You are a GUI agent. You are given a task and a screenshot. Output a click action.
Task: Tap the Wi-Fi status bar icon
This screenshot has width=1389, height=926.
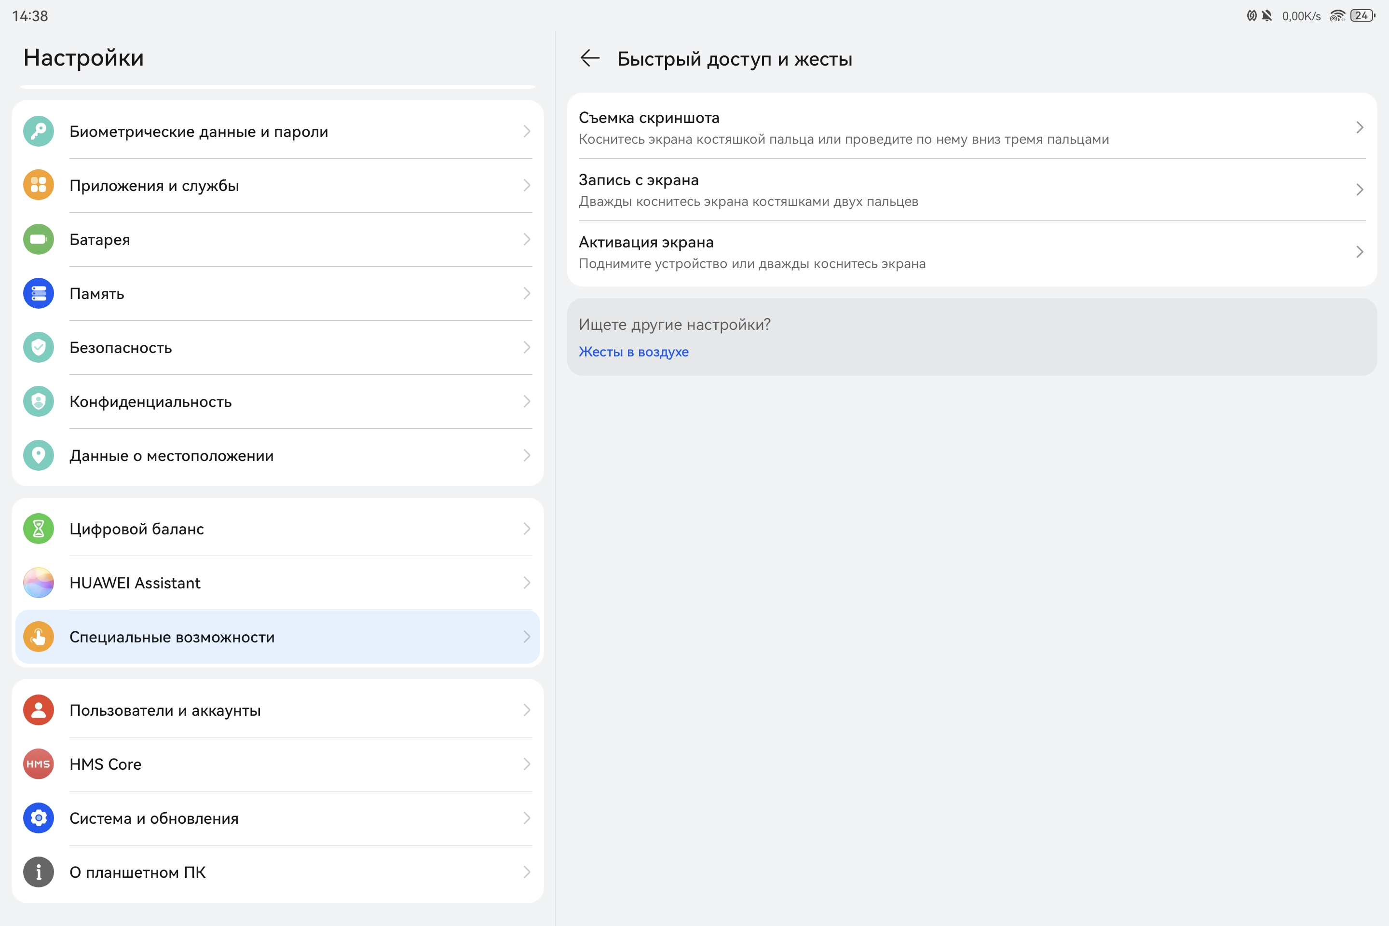point(1336,16)
